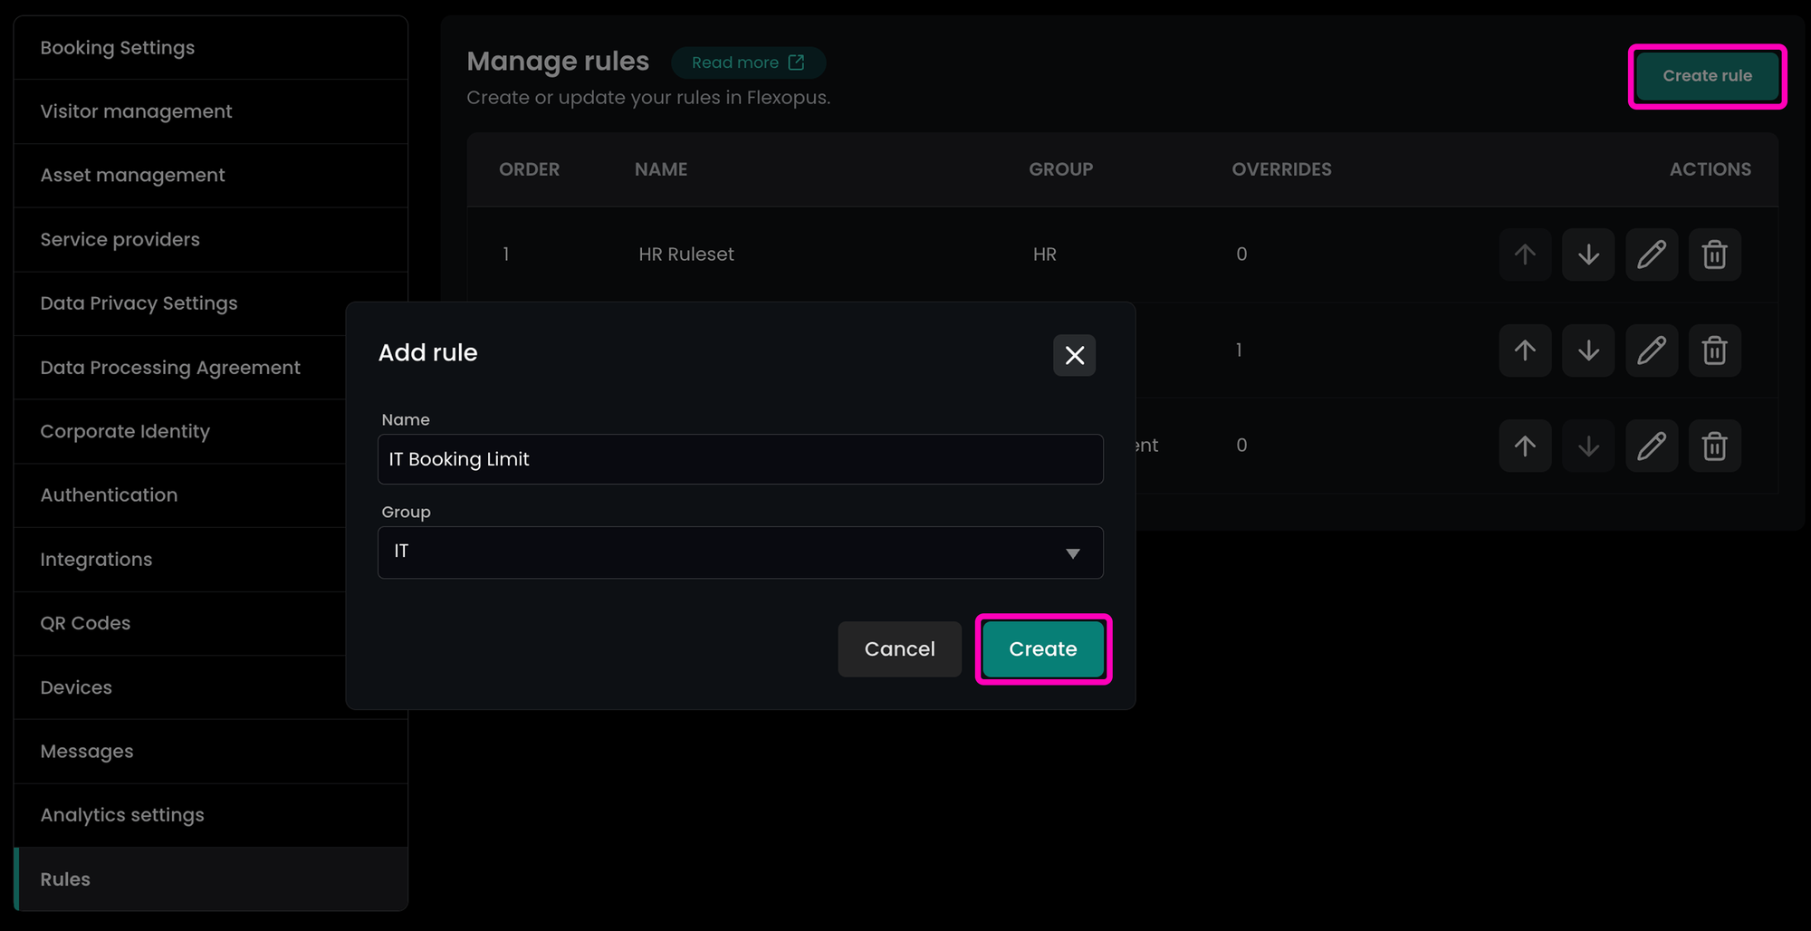Edit the HR Ruleset rule

(x=1651, y=254)
